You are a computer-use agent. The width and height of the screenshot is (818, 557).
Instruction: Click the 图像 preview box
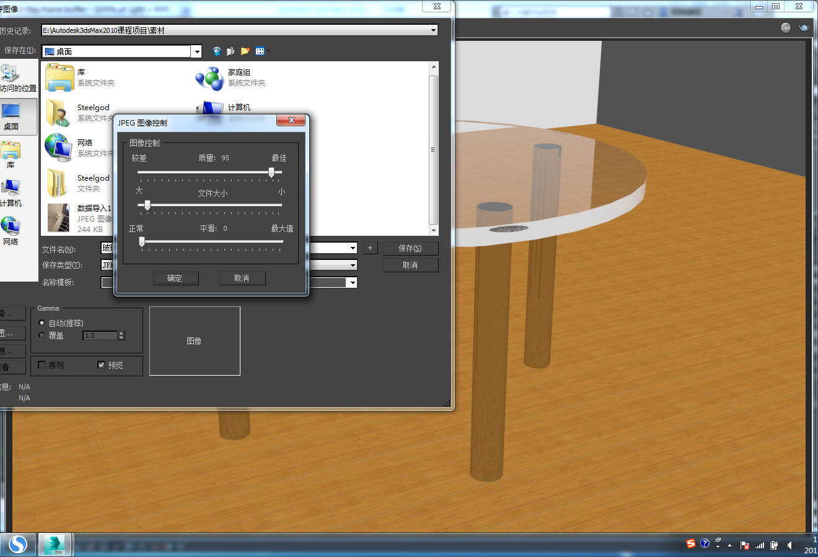tap(195, 341)
